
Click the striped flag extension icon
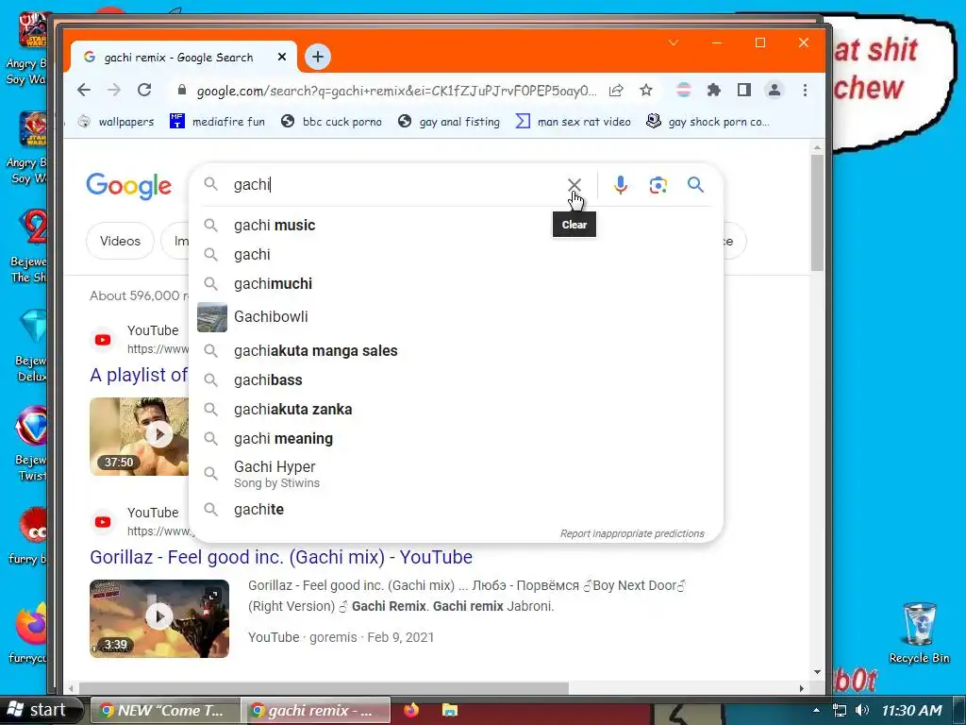684,90
